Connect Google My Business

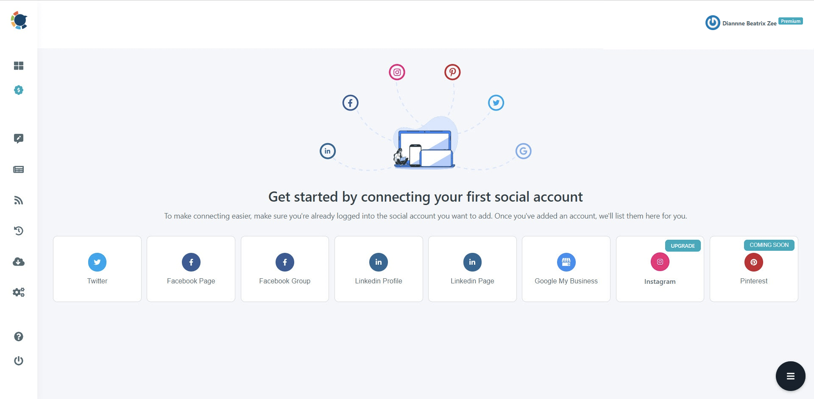click(x=566, y=269)
